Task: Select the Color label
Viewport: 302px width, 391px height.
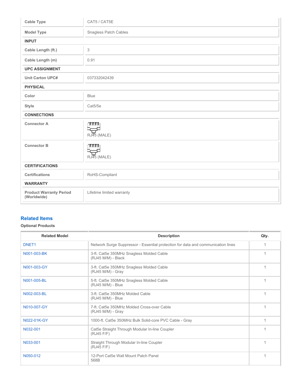Action: tap(30, 96)
